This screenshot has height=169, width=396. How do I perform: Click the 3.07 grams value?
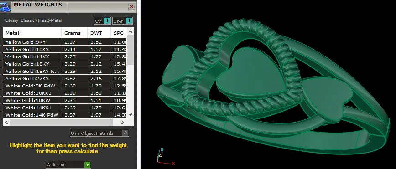[70, 115]
